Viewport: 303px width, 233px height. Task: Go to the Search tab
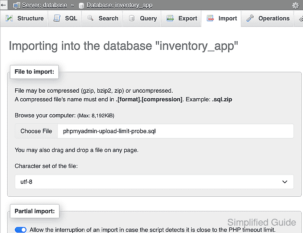(x=102, y=18)
